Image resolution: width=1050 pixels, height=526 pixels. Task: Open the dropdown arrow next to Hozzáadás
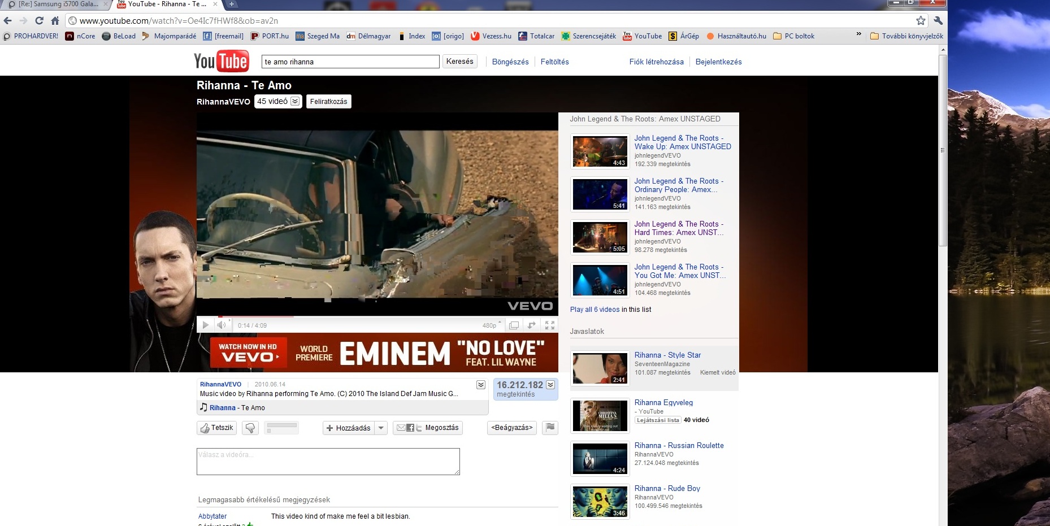point(381,428)
